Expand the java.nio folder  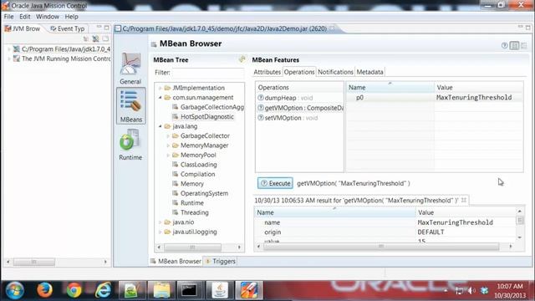coord(160,222)
